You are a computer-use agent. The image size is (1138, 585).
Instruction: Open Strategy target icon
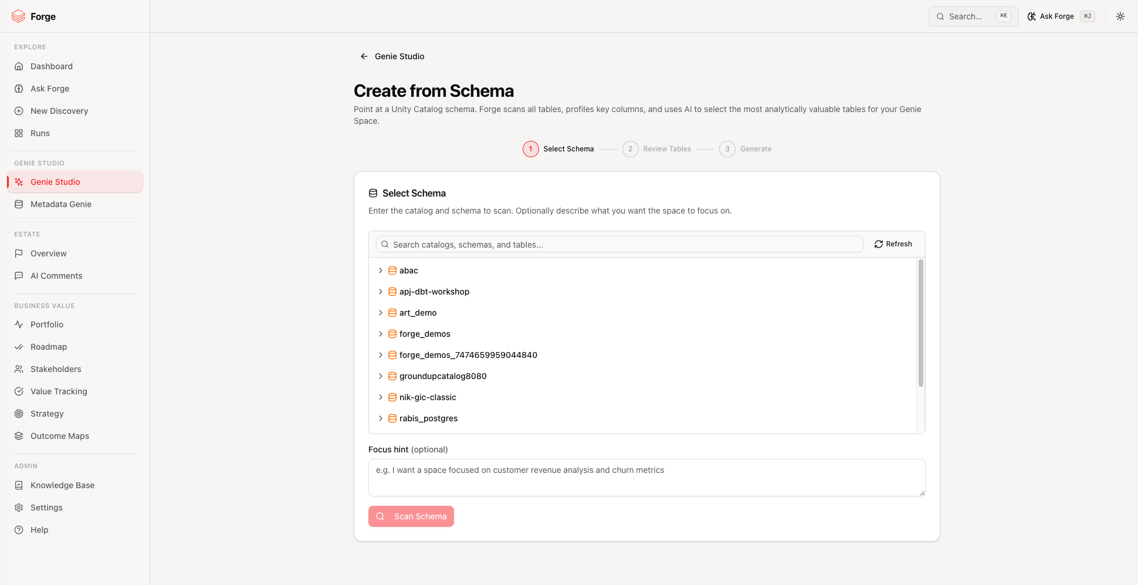[x=19, y=414]
